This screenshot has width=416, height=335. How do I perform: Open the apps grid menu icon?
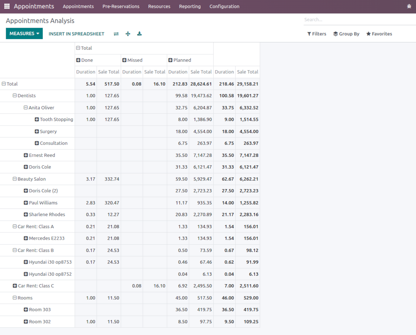[x=7, y=6]
